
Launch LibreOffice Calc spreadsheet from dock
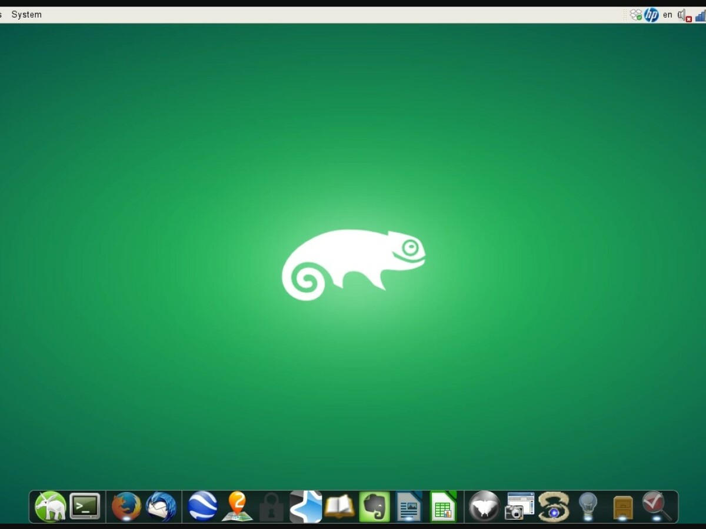[x=444, y=507]
